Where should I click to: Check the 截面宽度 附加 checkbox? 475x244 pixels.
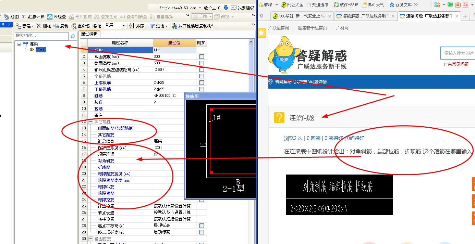tap(202, 56)
